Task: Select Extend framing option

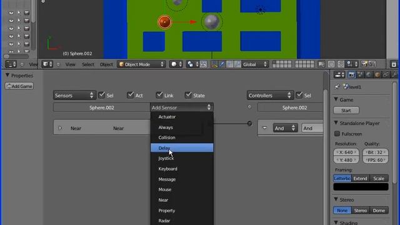Action: pos(361,178)
